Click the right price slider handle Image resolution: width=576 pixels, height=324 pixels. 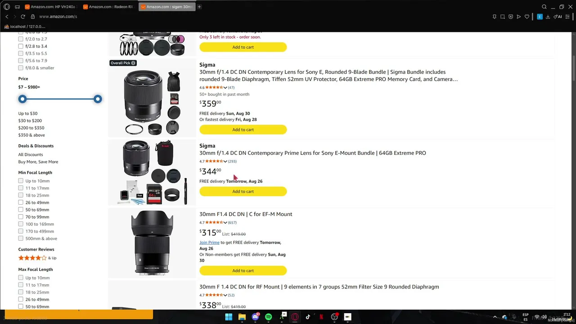(98, 99)
